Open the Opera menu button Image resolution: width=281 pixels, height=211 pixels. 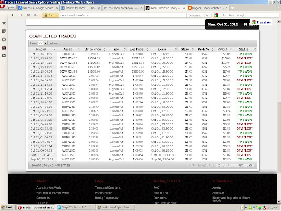click(8, 7)
